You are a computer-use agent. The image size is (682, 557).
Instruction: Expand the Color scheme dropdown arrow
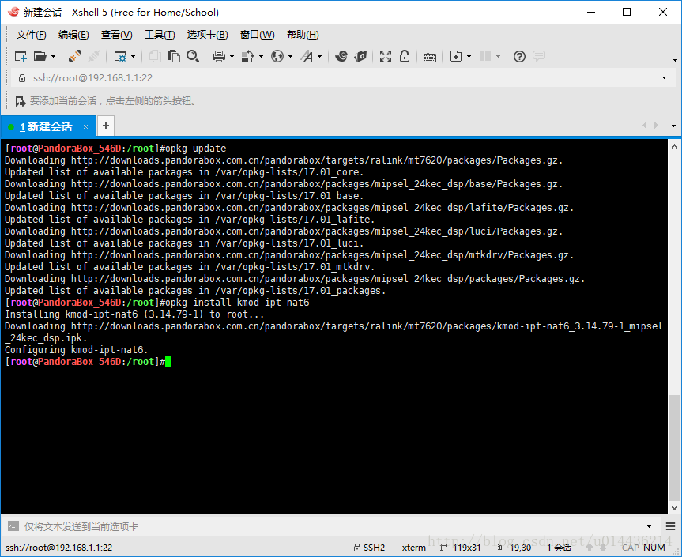click(x=261, y=57)
